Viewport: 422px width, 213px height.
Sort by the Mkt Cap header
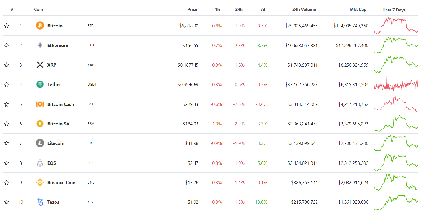tap(358, 9)
